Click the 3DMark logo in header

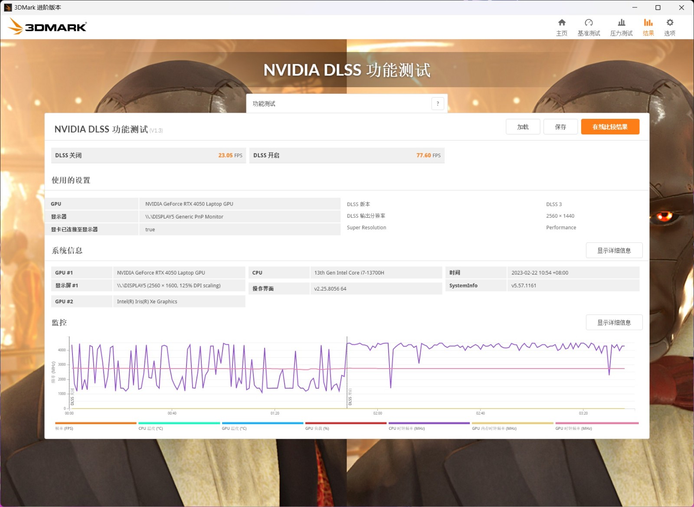pyautogui.click(x=47, y=26)
